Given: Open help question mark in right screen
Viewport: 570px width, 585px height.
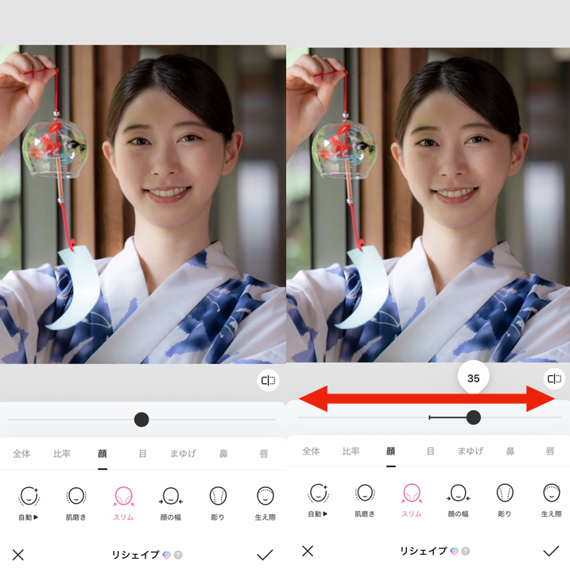Looking at the screenshot, I should [x=466, y=551].
